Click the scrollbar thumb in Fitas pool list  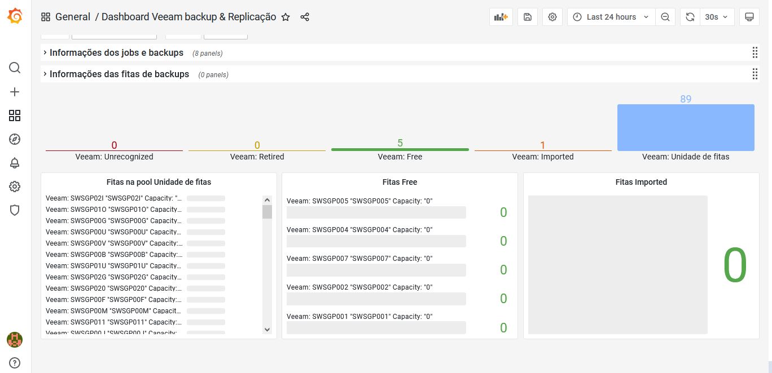coord(267,212)
